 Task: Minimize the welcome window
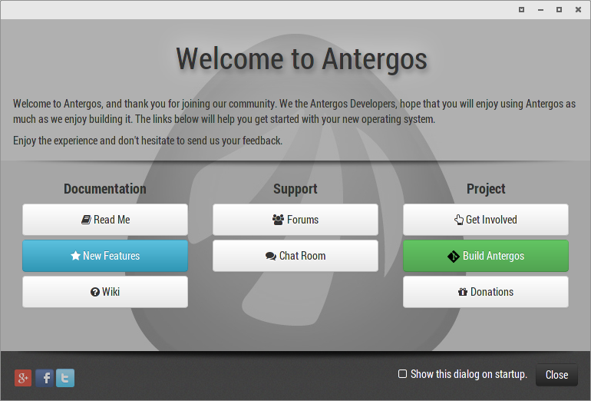(x=540, y=10)
